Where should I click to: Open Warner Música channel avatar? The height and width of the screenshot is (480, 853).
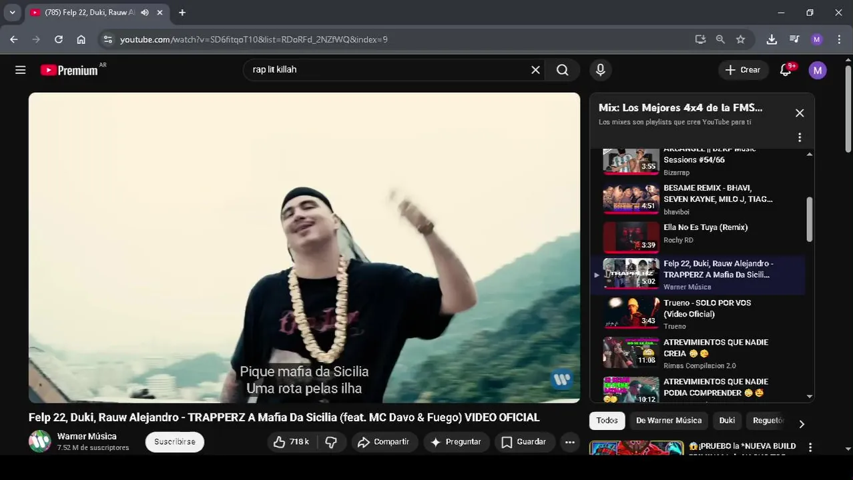tap(40, 441)
